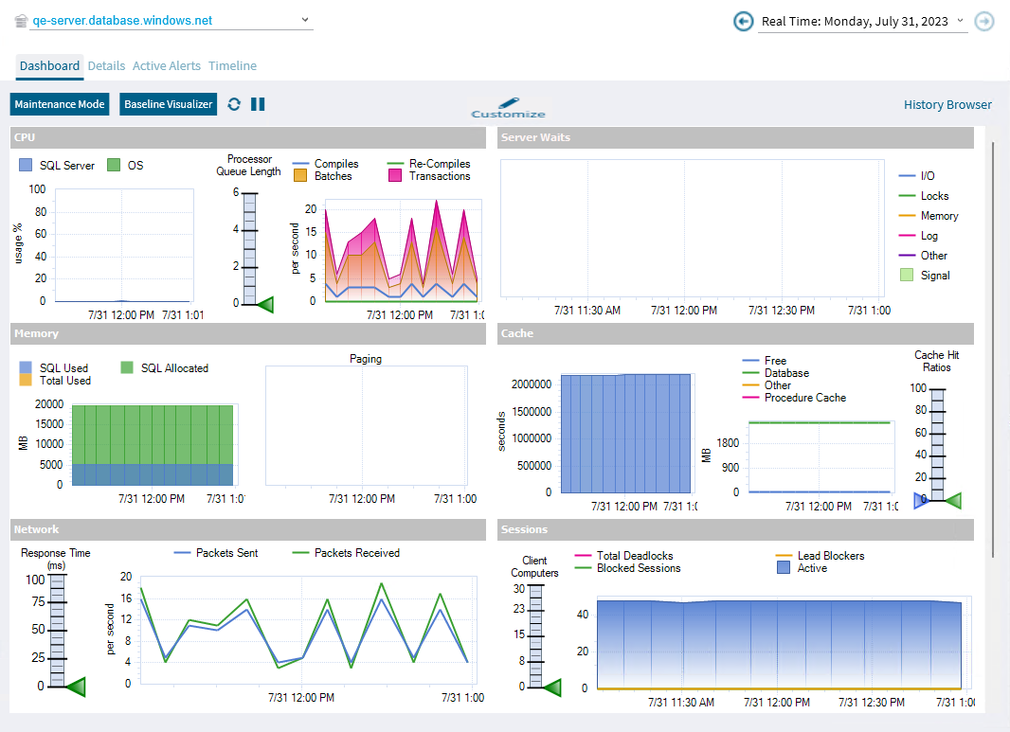The width and height of the screenshot is (1010, 732).
Task: Click the next time period arrow
Action: 984,21
